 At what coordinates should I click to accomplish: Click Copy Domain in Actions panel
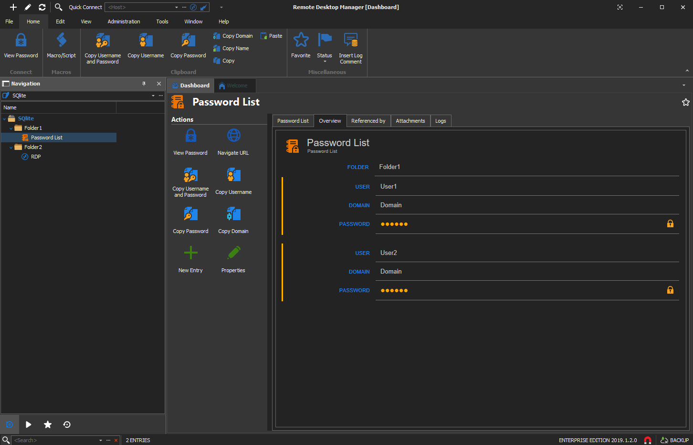(x=233, y=220)
